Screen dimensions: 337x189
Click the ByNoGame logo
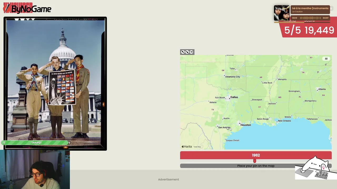27,8
